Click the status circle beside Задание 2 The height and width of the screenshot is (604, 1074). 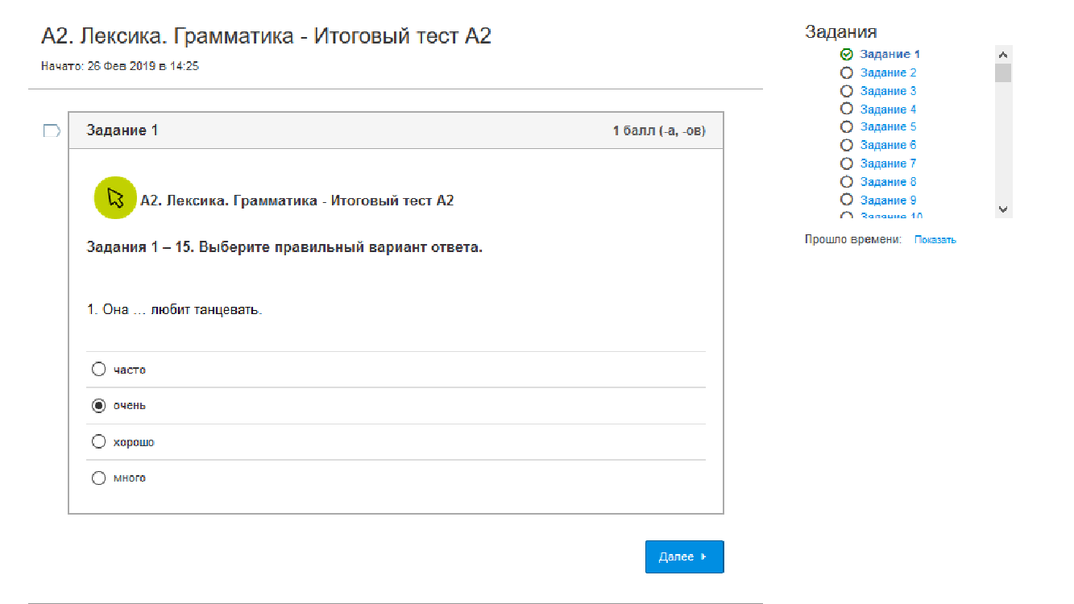pyautogui.click(x=846, y=72)
